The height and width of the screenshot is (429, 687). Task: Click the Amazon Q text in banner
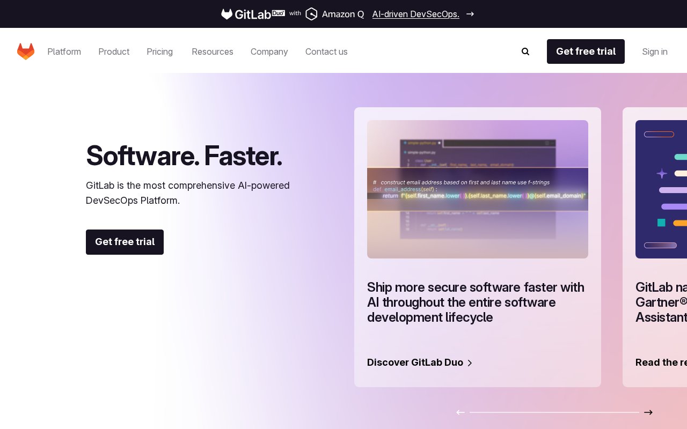pyautogui.click(x=343, y=14)
